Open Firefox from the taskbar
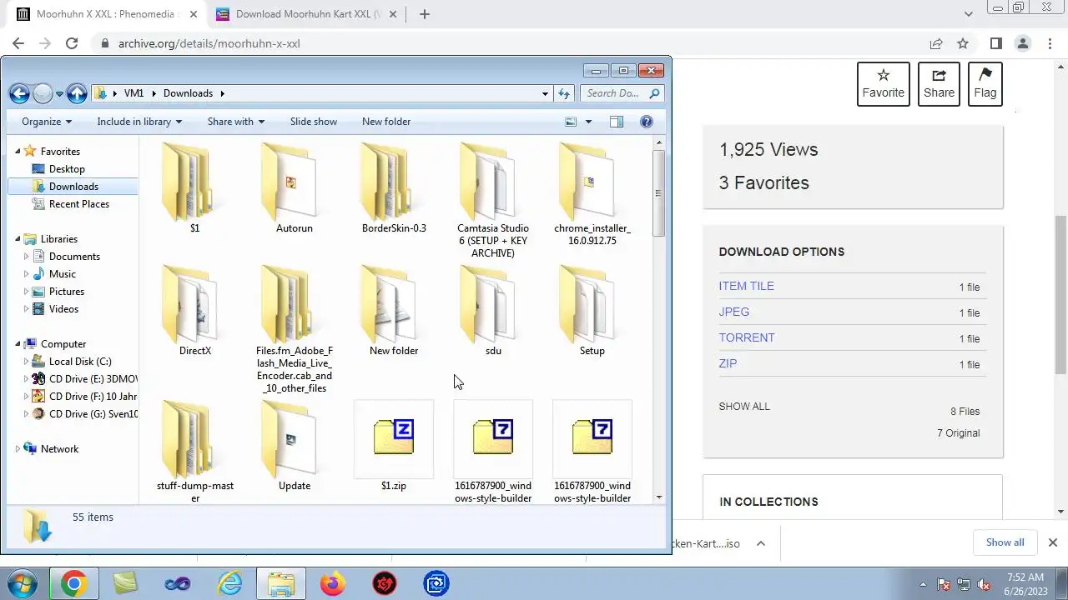The width and height of the screenshot is (1068, 600). (332, 584)
